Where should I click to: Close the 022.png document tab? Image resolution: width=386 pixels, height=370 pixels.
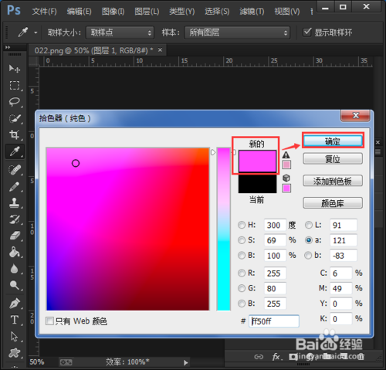click(160, 50)
